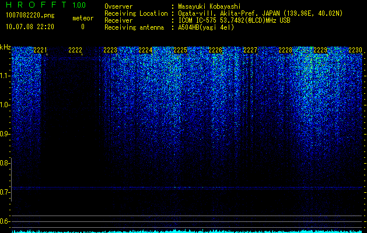Click the ICOM IC-575 receiver text
This screenshot has height=233, width=367.
pos(234,20)
